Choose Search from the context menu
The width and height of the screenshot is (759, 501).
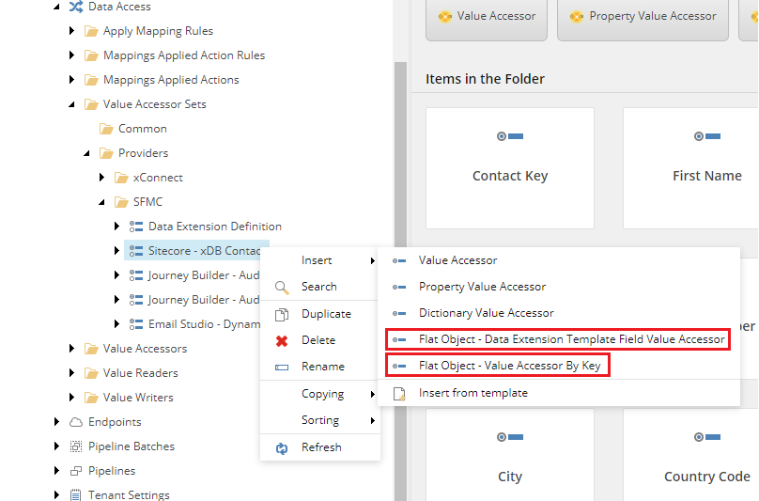320,287
